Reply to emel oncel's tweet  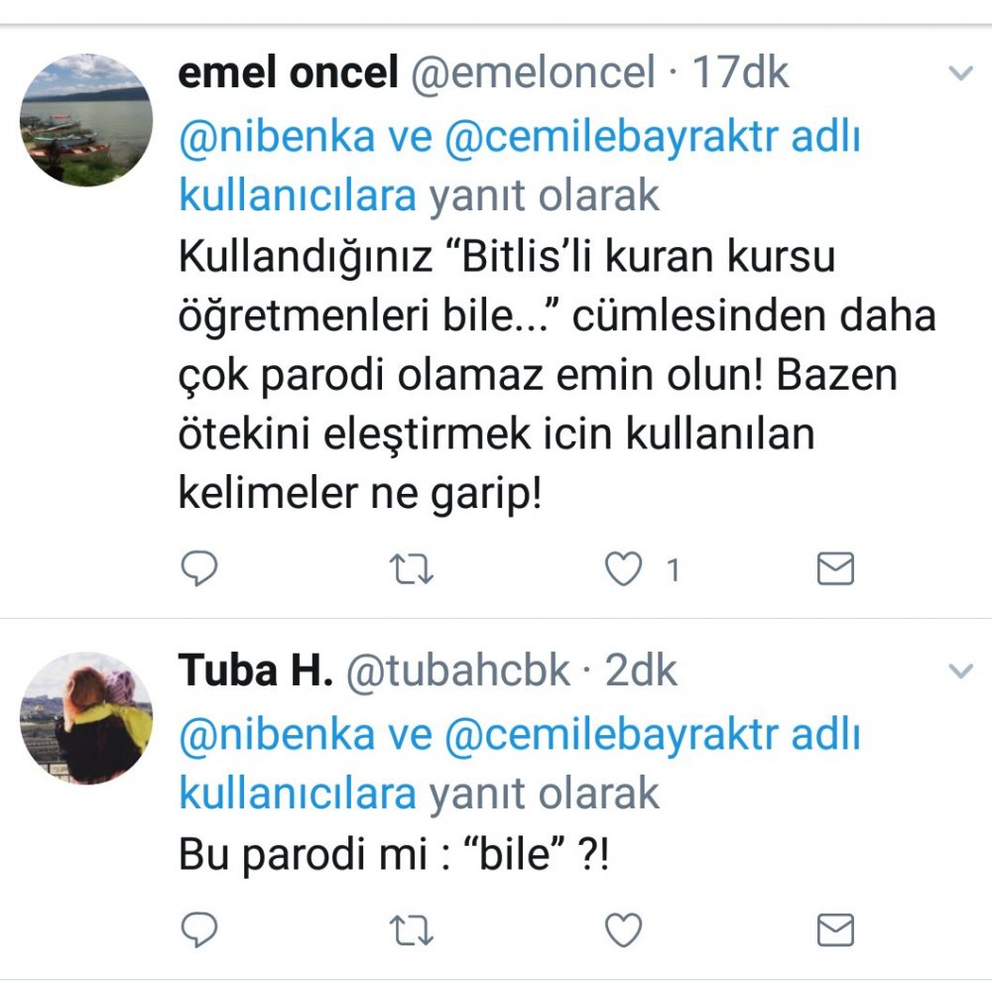click(x=199, y=568)
